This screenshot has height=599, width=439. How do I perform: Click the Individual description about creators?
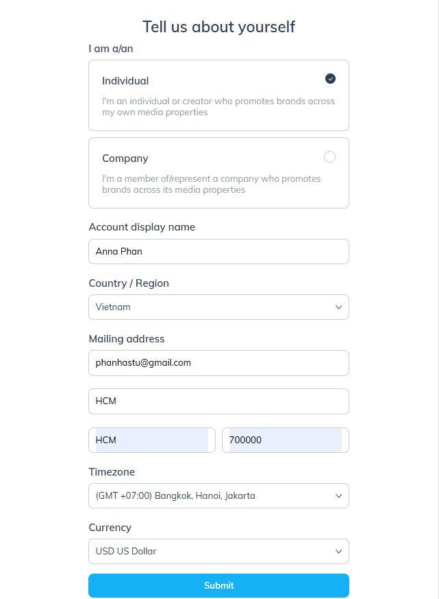tap(218, 106)
